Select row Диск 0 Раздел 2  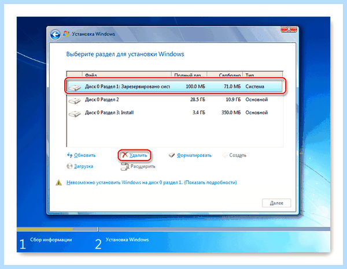coord(175,100)
